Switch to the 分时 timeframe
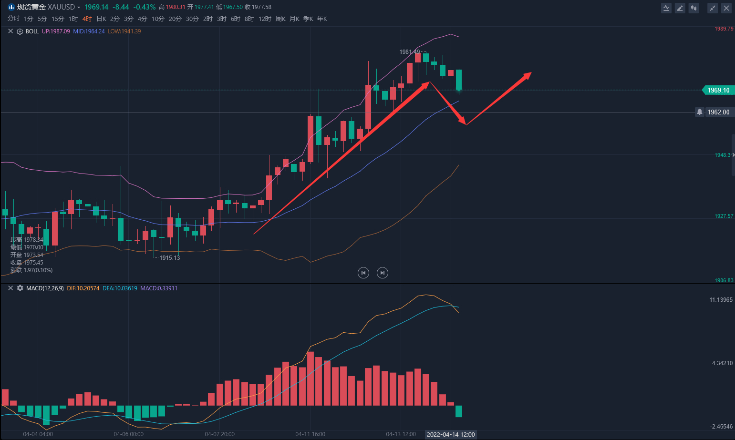Screen dimensions: 735x440 14,19
